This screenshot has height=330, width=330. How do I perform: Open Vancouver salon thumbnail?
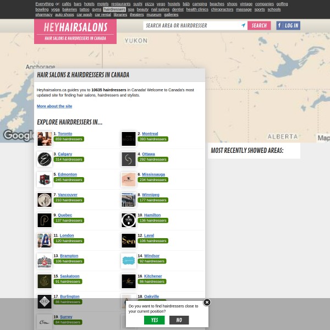pos(45,200)
